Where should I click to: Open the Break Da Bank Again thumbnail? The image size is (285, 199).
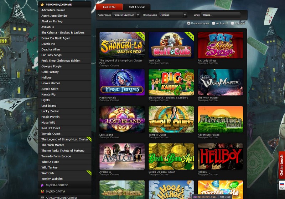(x=171, y=156)
